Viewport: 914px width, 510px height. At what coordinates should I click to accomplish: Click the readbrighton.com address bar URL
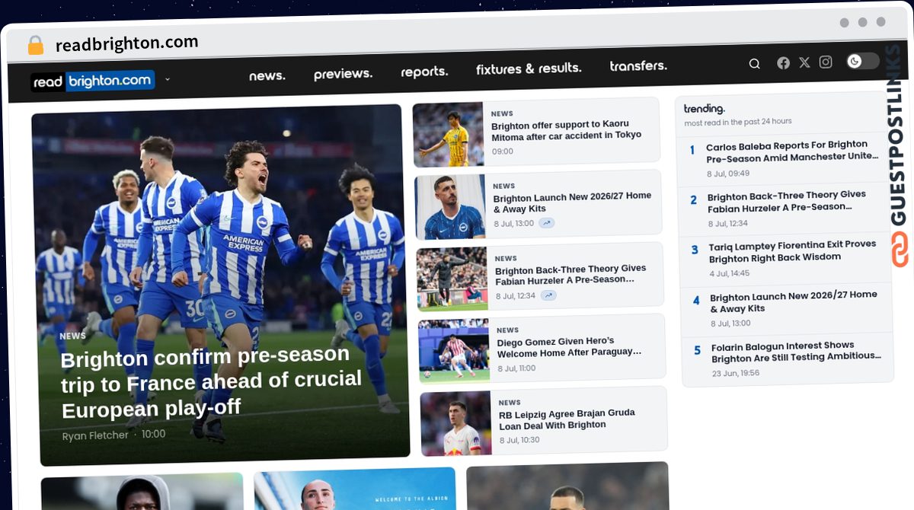(x=126, y=43)
